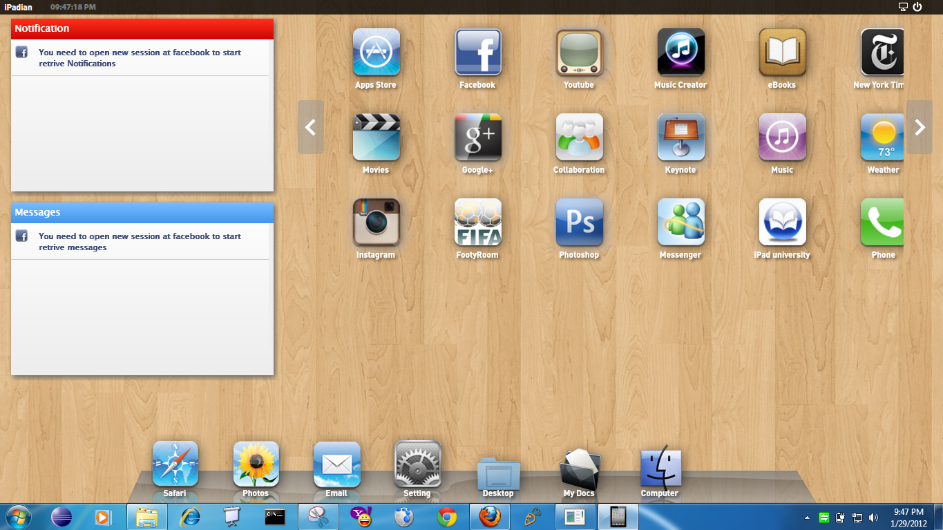Click the Facebook icon in the Notification panel
This screenshot has height=530, width=943.
coord(21,52)
